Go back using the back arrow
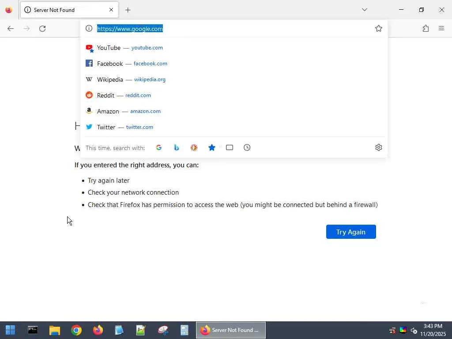The image size is (452, 339). coord(11,29)
